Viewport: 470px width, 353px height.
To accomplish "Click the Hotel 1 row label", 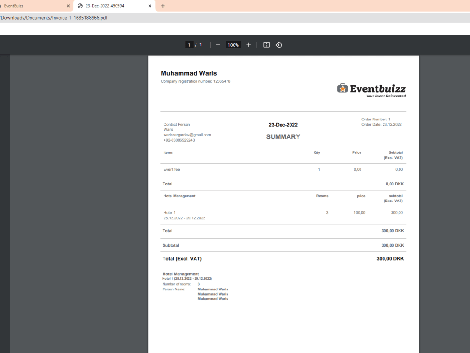I will (x=169, y=213).
